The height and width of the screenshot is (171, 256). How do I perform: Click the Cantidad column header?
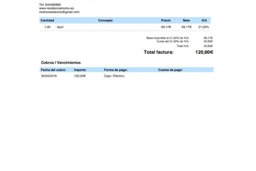(x=47, y=21)
